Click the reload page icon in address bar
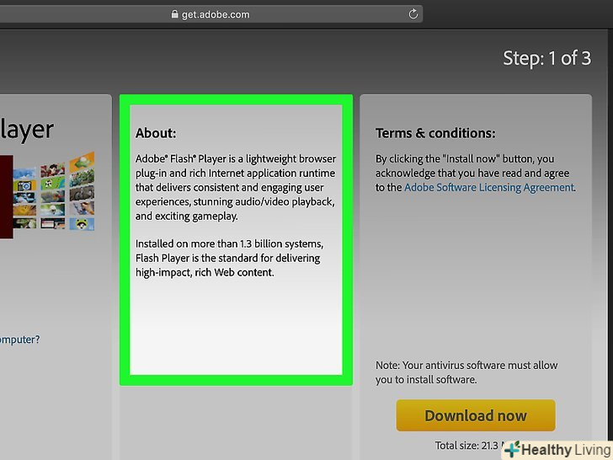Image resolution: width=613 pixels, height=460 pixels. tap(413, 14)
